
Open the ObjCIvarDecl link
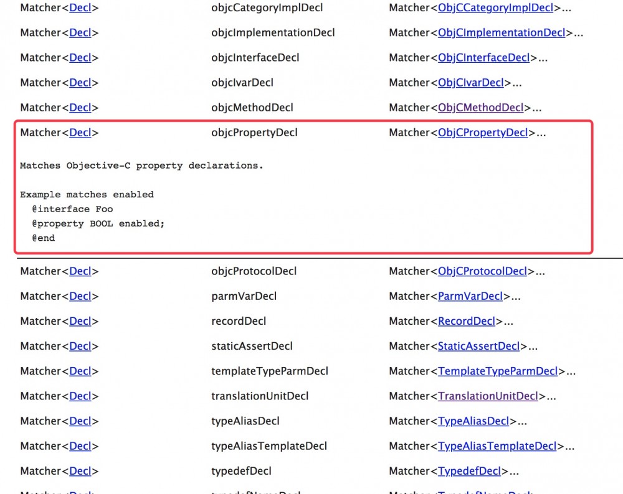point(470,83)
